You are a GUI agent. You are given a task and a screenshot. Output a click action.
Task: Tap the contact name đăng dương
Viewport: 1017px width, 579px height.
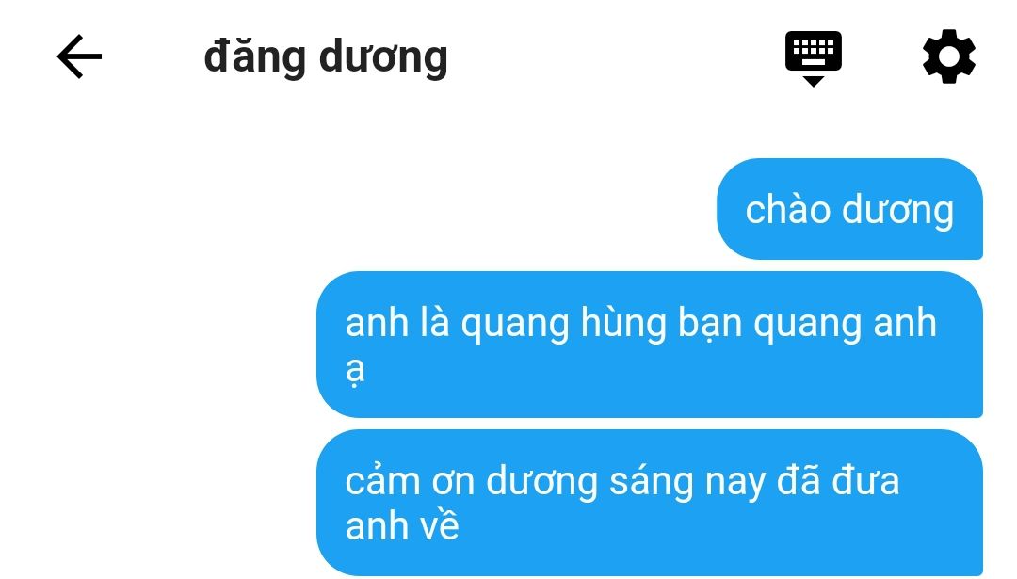326,58
